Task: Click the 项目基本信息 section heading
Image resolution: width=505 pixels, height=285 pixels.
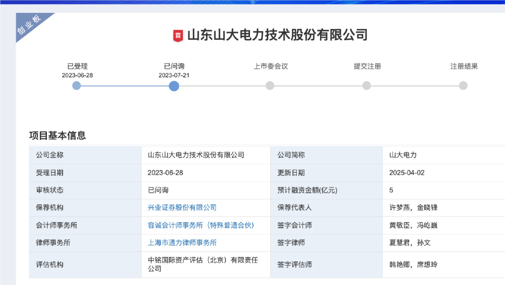Action: click(x=57, y=135)
